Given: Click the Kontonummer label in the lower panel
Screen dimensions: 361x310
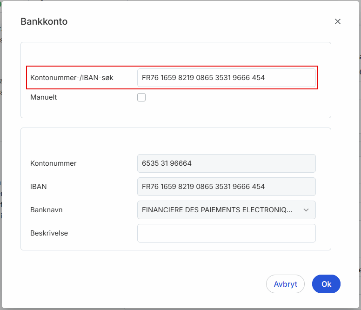Looking at the screenshot, I should (x=53, y=163).
